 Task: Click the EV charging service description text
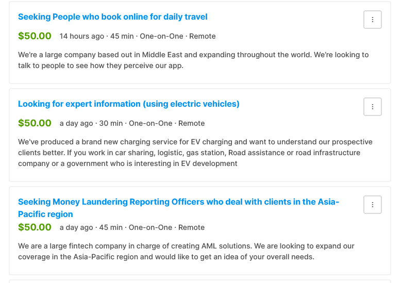tap(195, 153)
